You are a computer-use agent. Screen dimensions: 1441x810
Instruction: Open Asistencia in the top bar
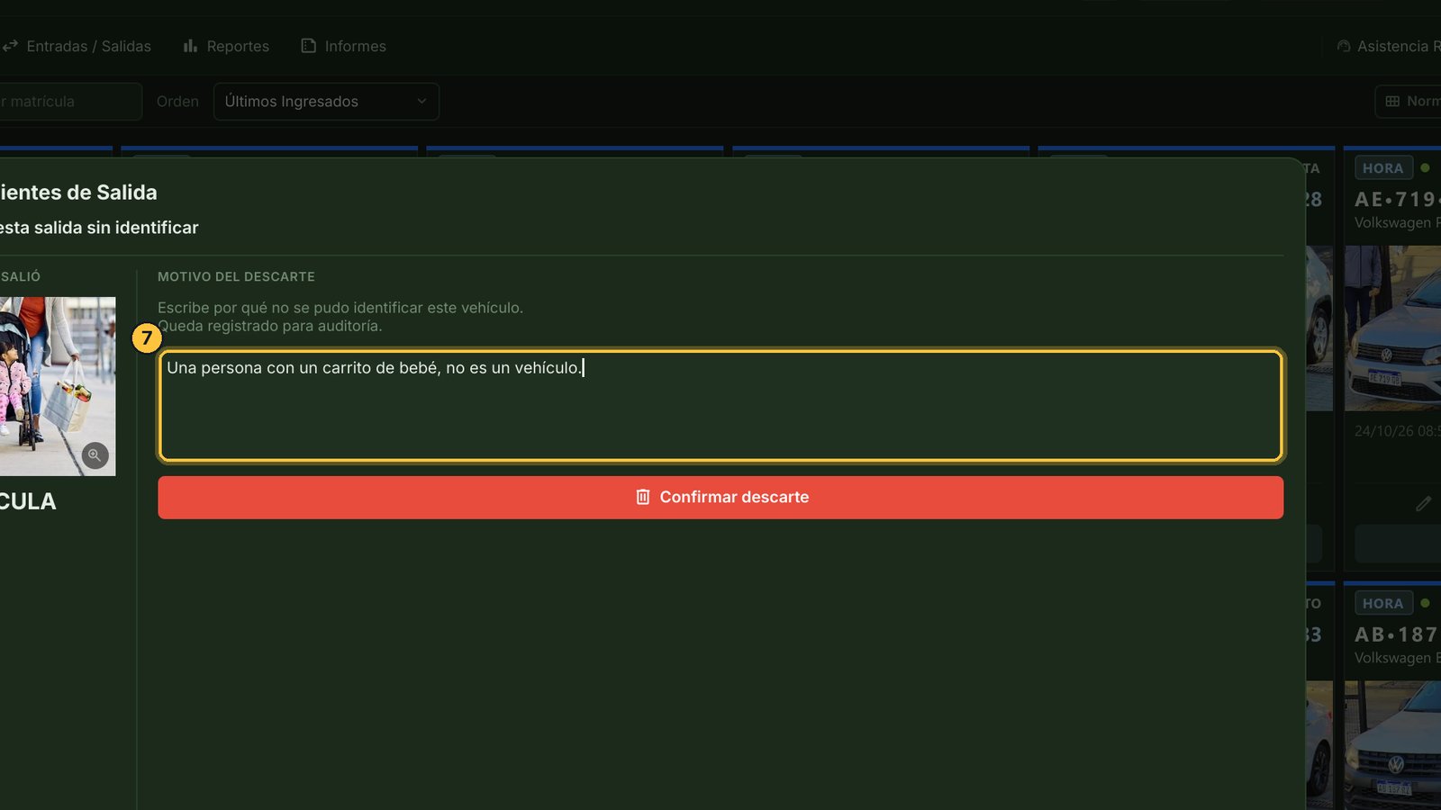pyautogui.click(x=1389, y=46)
